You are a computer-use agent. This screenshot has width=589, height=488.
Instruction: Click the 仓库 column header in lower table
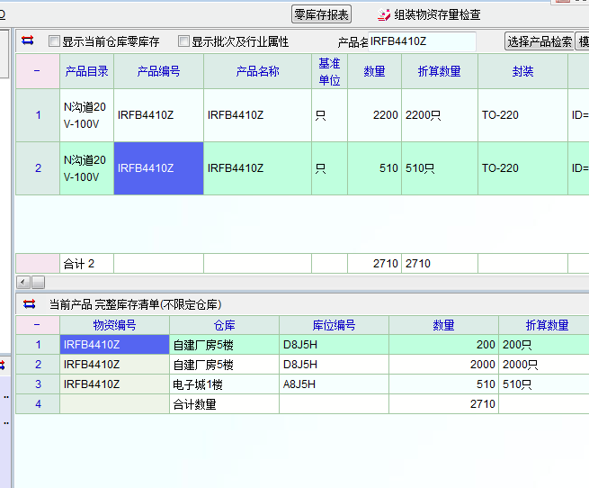click(224, 325)
